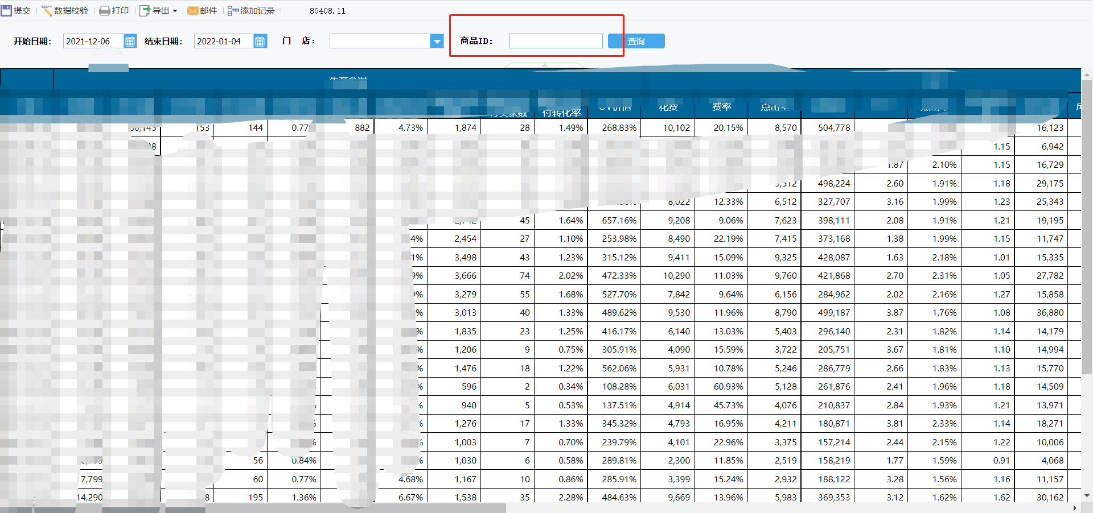This screenshot has height=513, width=1093.
Task: Click the cell value 657.16%
Action: (x=619, y=221)
